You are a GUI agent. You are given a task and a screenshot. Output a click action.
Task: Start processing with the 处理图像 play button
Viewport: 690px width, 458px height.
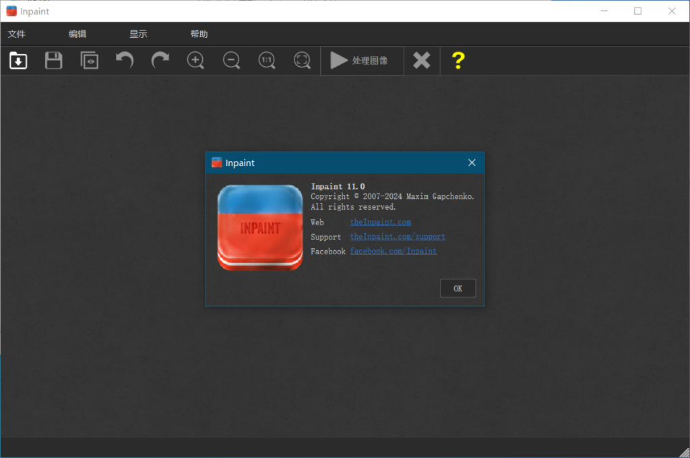362,60
